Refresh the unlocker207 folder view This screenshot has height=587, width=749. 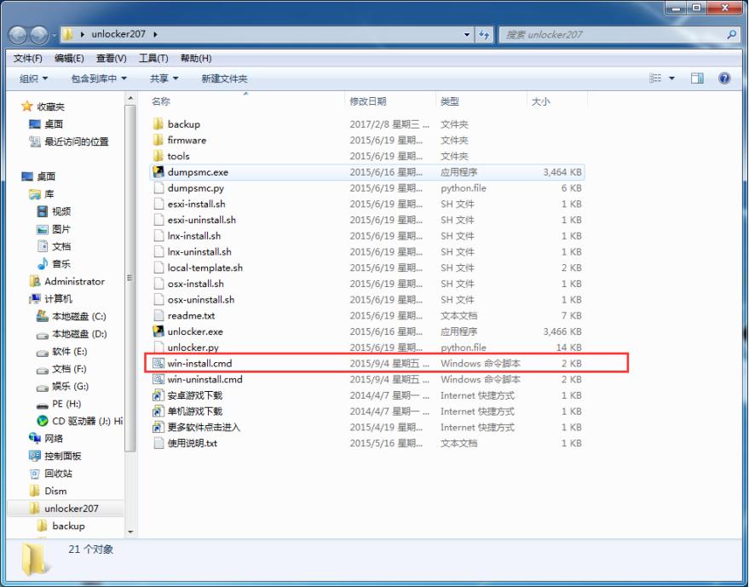click(484, 35)
